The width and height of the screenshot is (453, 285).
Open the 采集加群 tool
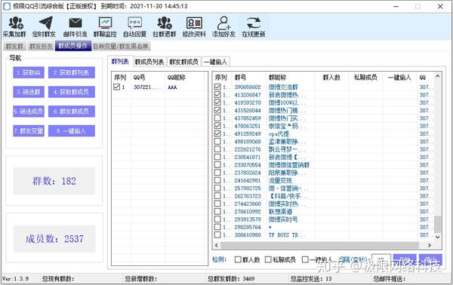(x=14, y=27)
